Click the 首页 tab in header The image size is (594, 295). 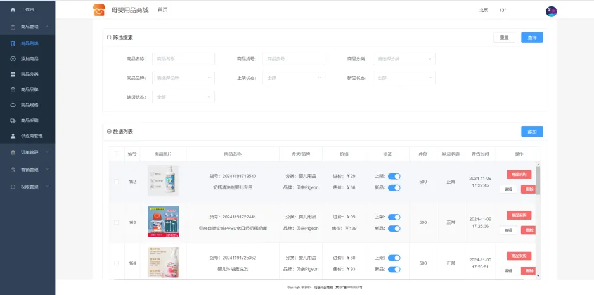point(163,10)
